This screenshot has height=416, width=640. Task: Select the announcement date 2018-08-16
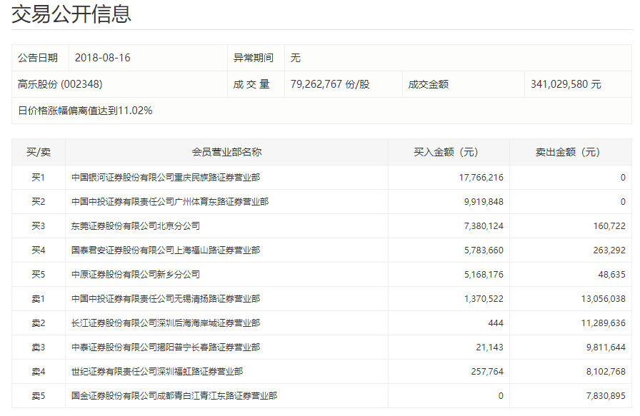(x=103, y=58)
